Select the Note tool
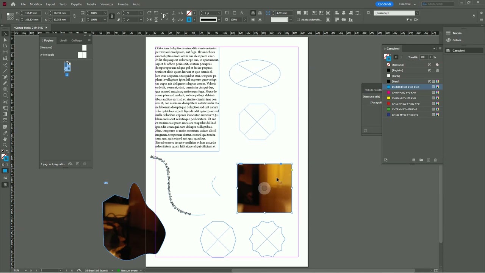 click(5, 127)
